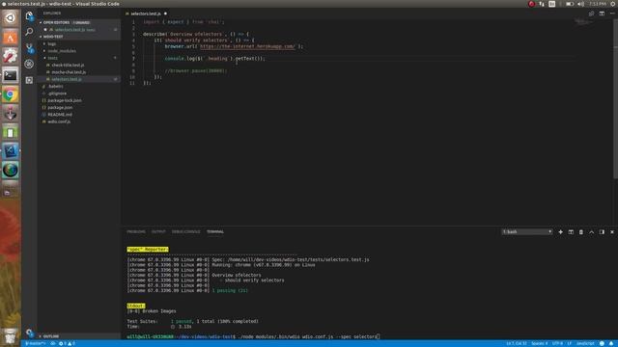Split the terminal panel
The width and height of the screenshot is (618, 347).
pos(571,232)
